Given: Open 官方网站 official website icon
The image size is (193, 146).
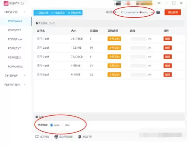Looking at the screenshot, I should pos(37,136).
